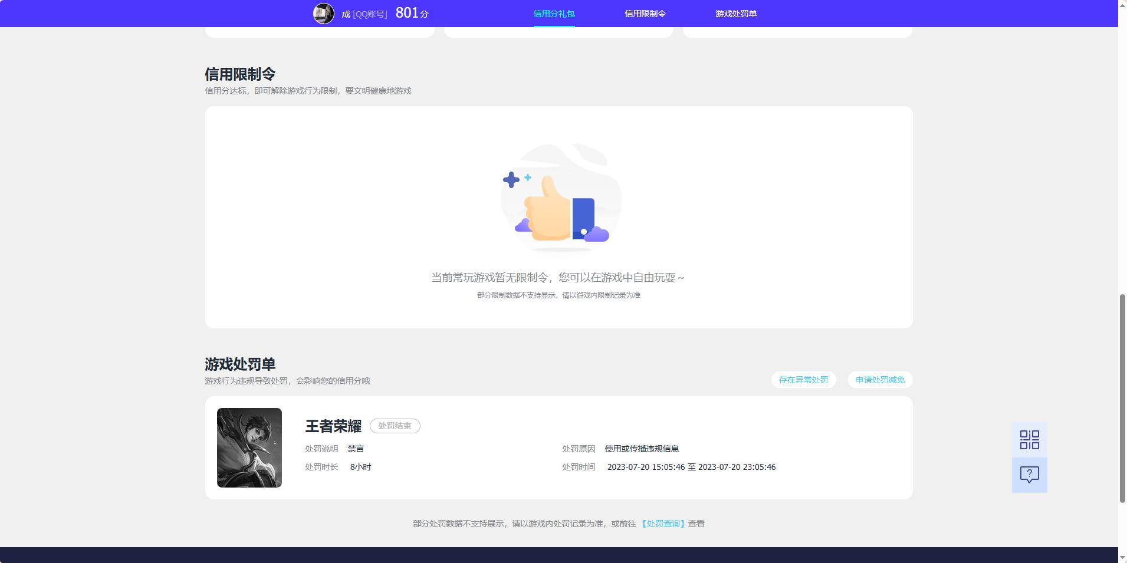Click the 成 [QQ账号] username
Image resolution: width=1127 pixels, height=563 pixels.
[364, 14]
